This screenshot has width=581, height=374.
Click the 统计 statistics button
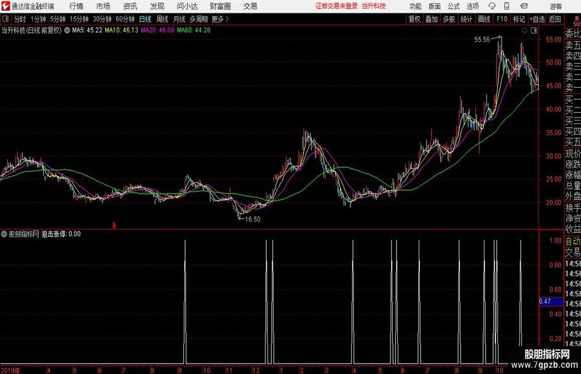tap(466, 19)
